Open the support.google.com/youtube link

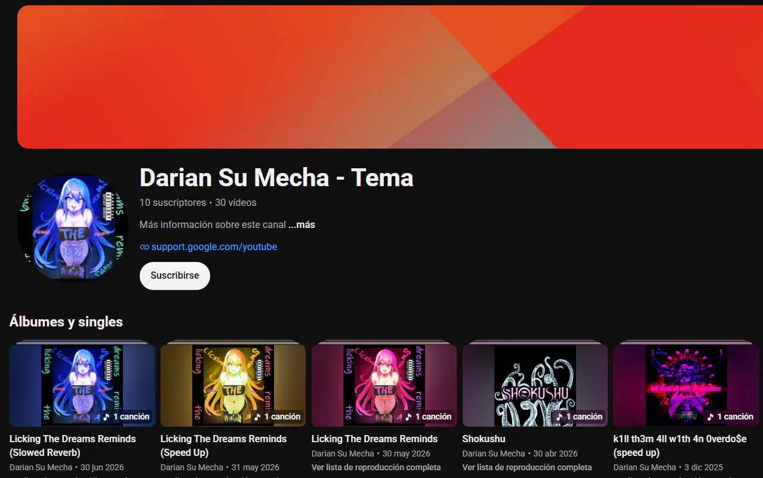pos(214,246)
